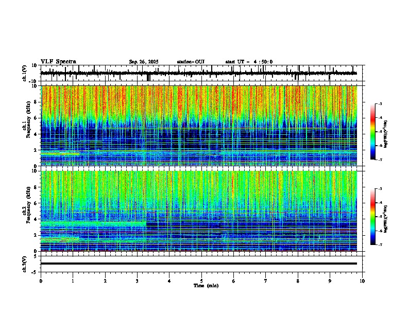Click the ch.1 spectrogram color scale bar
408x315 pixels.
(x=373, y=132)
